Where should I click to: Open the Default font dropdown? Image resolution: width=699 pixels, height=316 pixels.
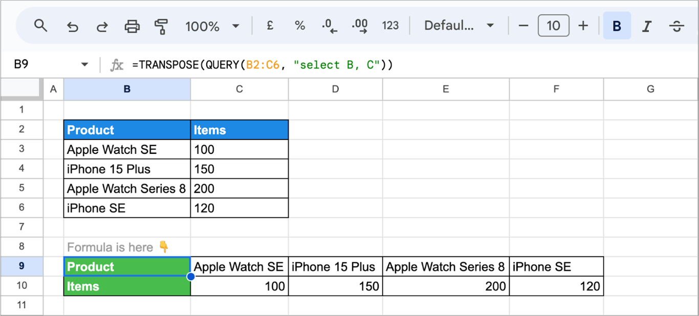click(459, 26)
